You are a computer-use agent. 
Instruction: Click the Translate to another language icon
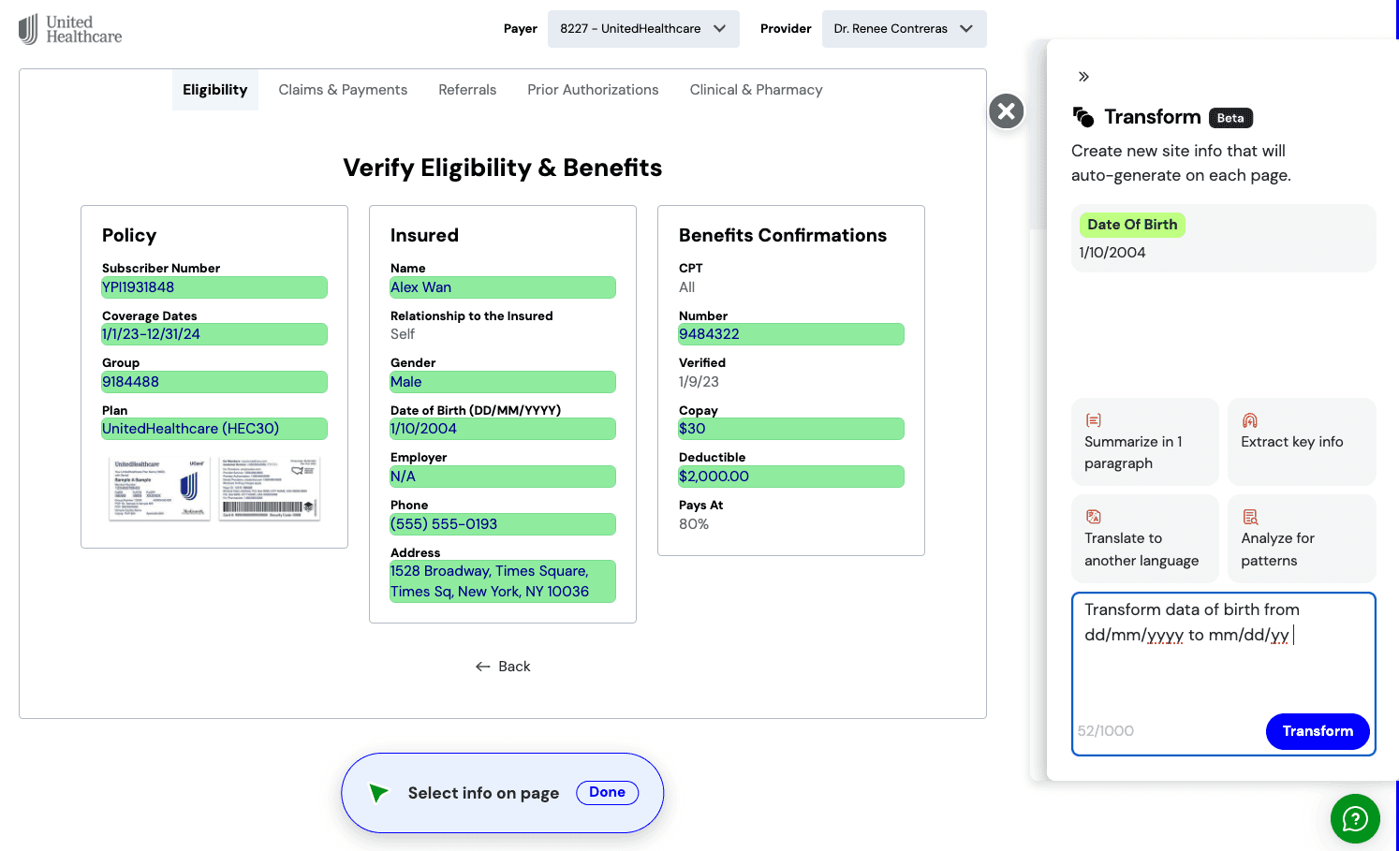(1093, 517)
